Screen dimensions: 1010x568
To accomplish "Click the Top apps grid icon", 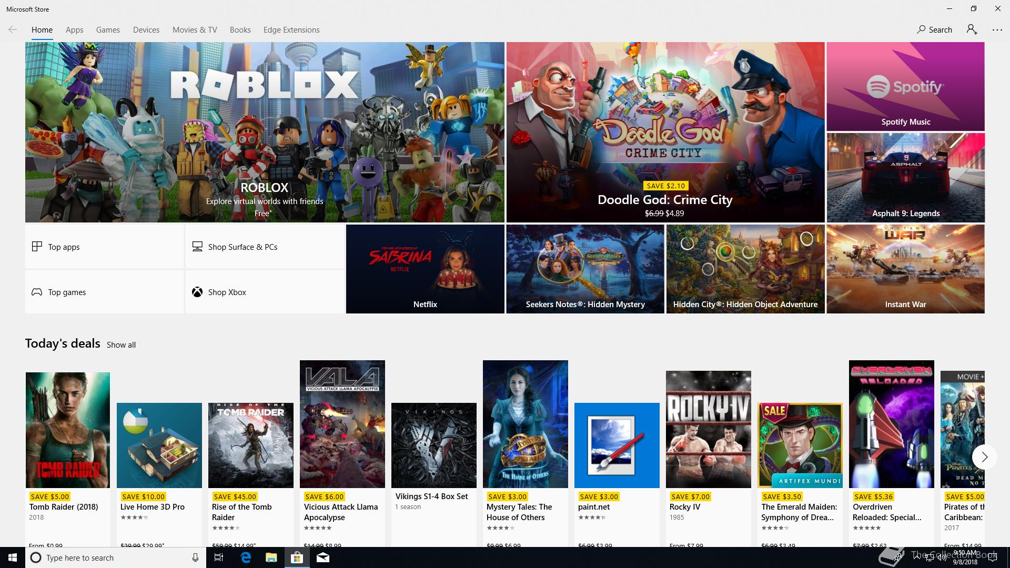I will 37,247.
